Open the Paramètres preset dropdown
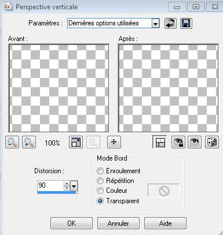223x235 pixels. point(155,24)
